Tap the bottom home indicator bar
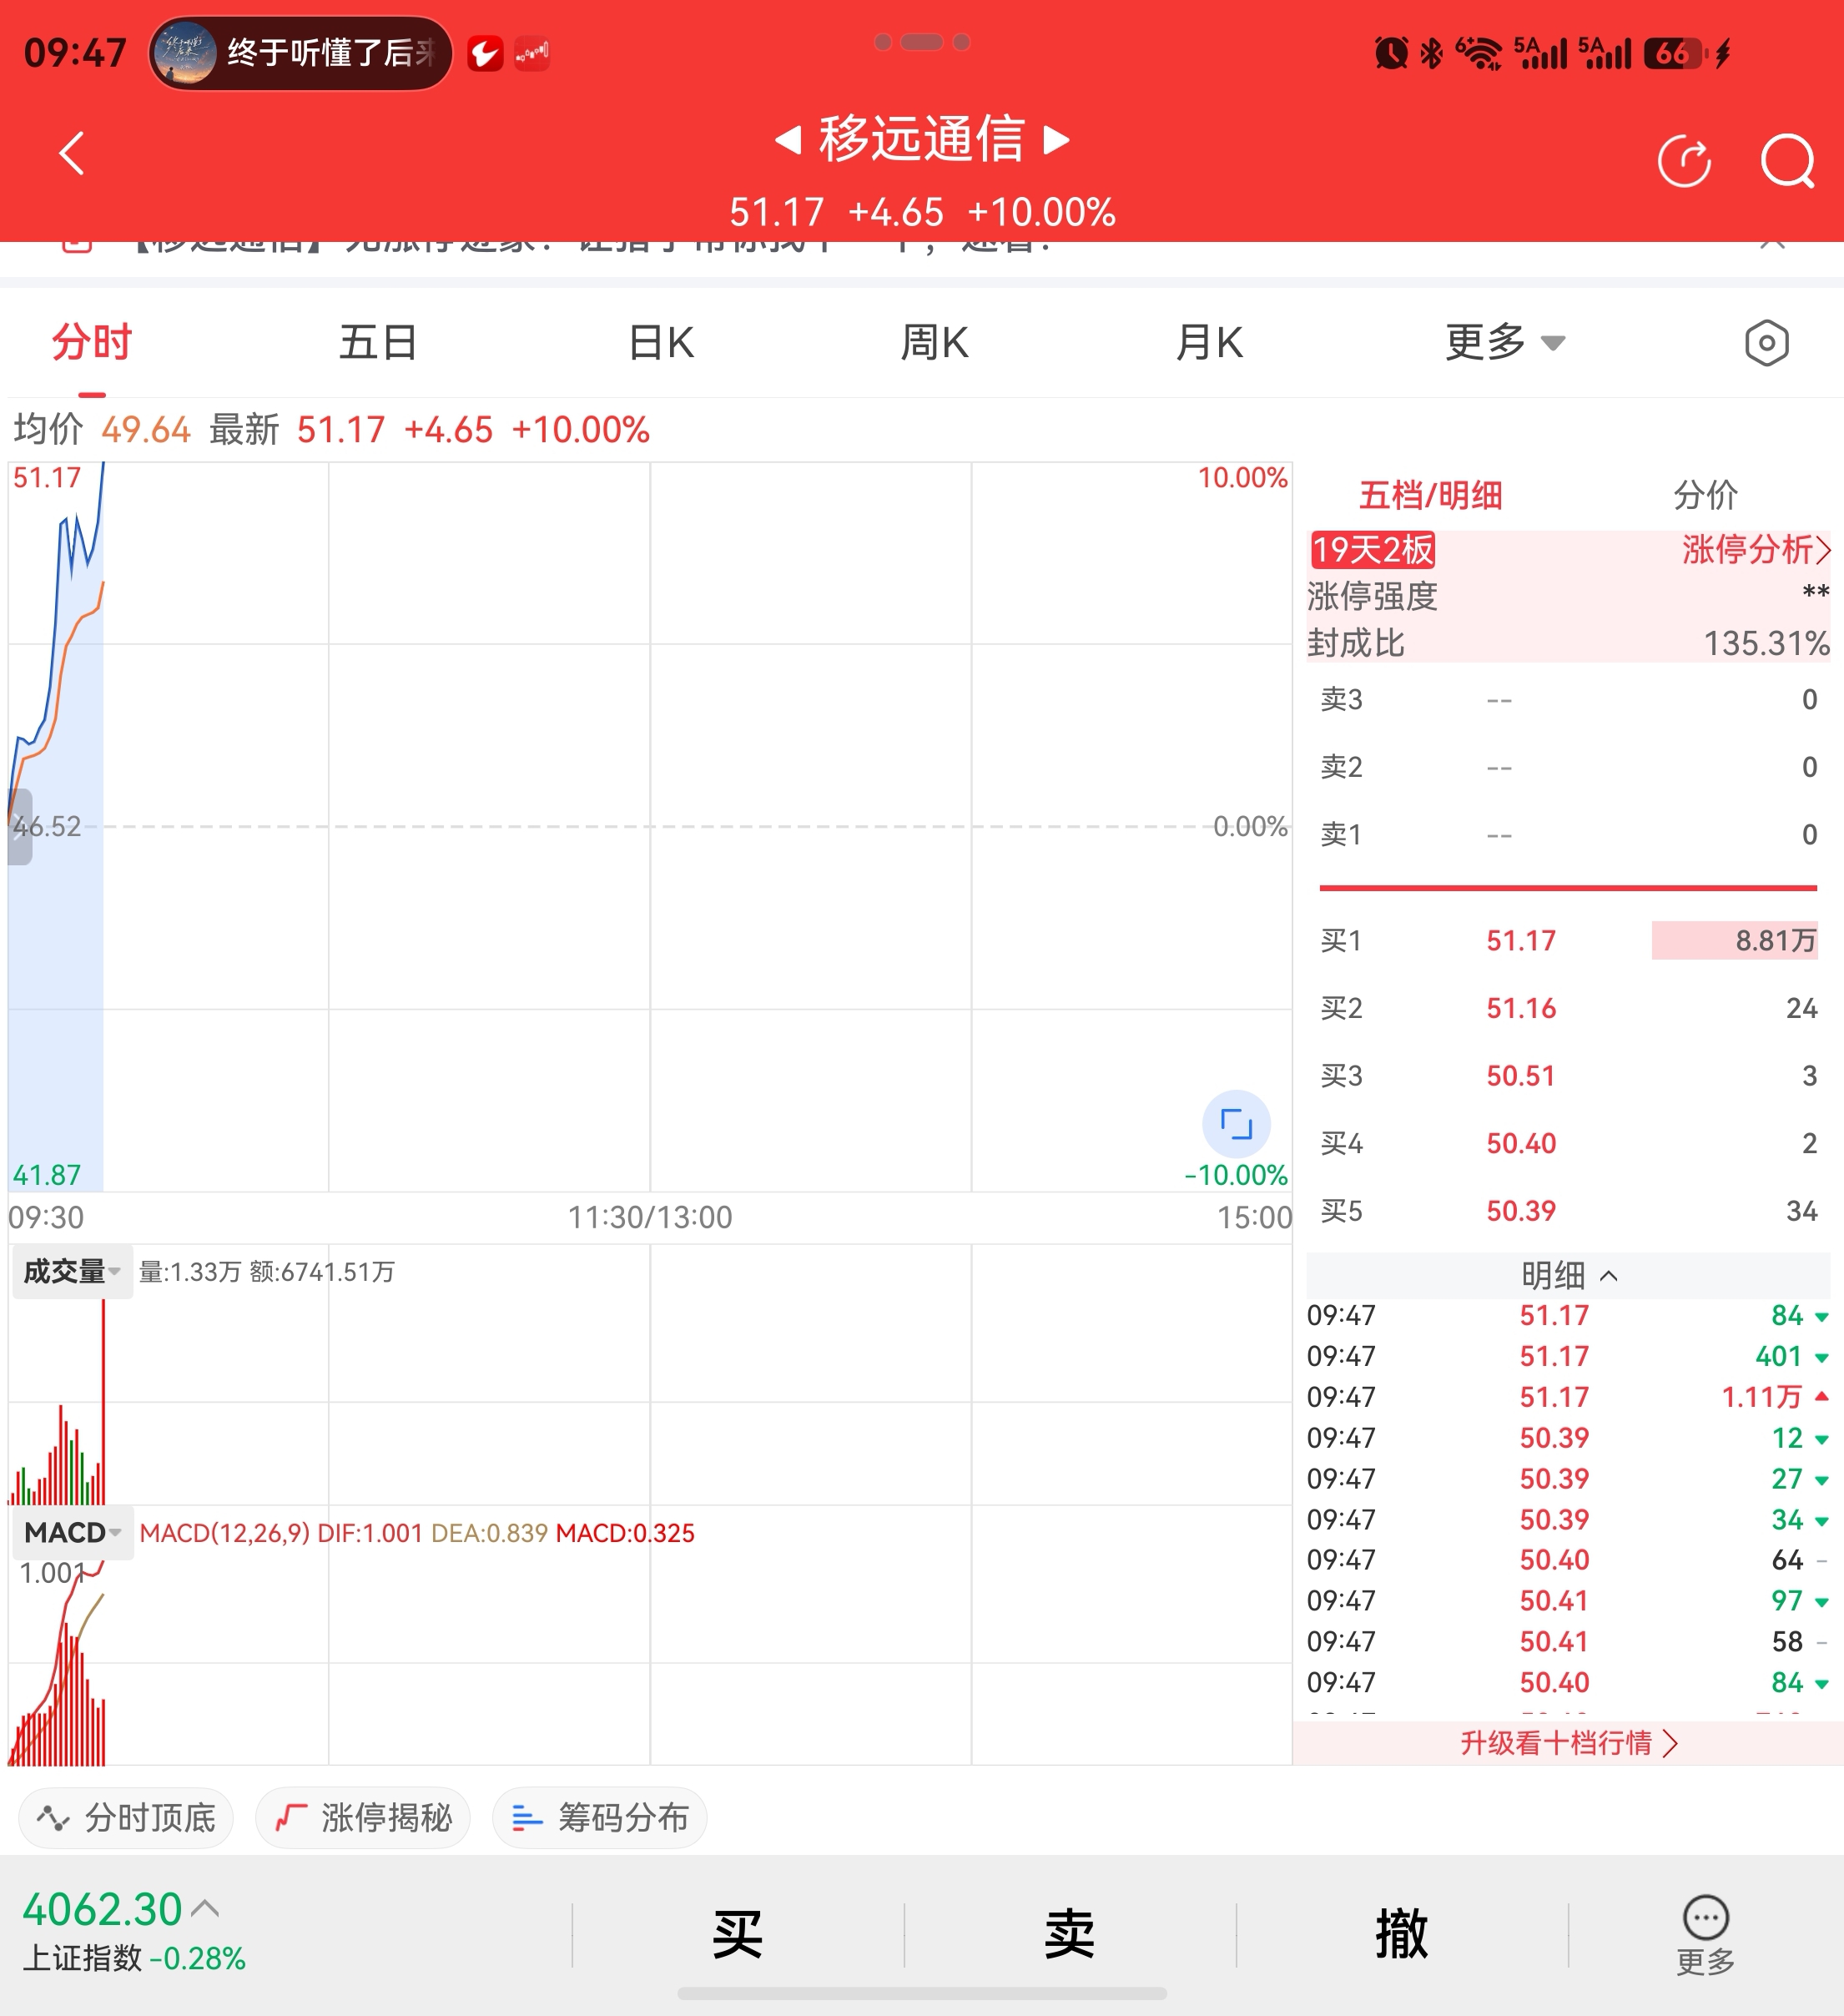Screen dimensions: 1844x2016 [922, 1994]
